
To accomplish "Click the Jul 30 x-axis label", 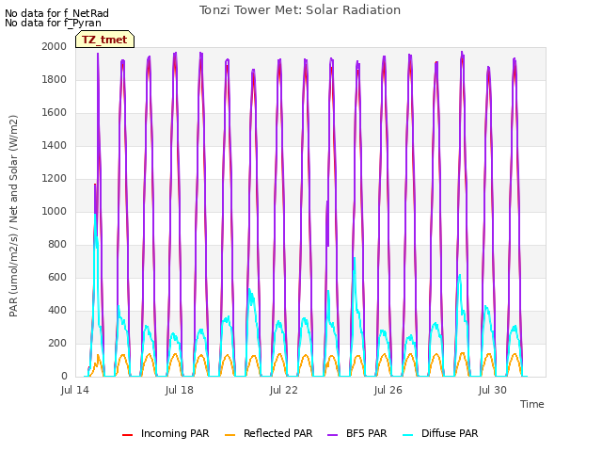I will [493, 390].
